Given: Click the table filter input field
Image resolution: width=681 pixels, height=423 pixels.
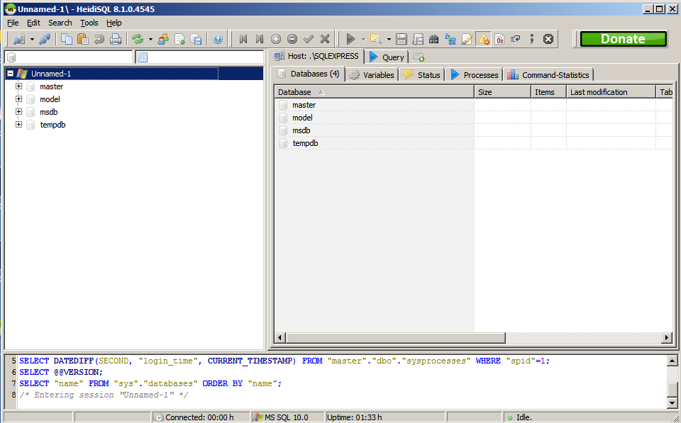Looking at the screenshot, I should click(x=200, y=57).
